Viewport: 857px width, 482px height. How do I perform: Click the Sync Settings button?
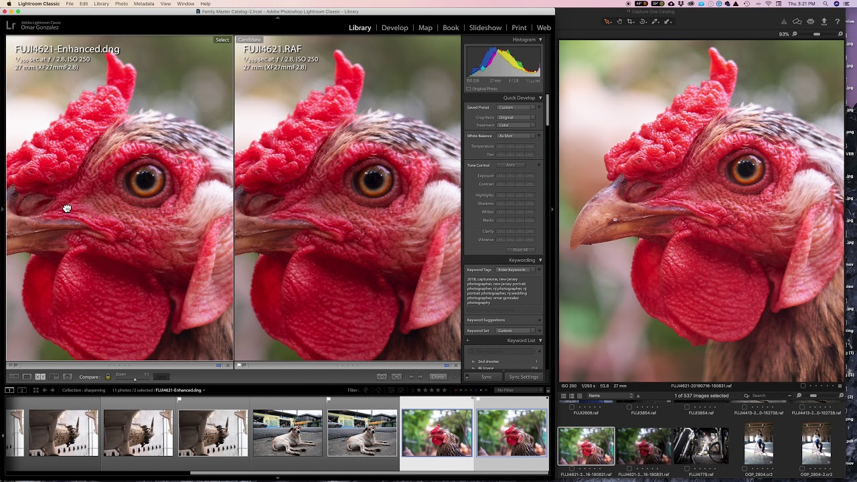[x=524, y=377]
